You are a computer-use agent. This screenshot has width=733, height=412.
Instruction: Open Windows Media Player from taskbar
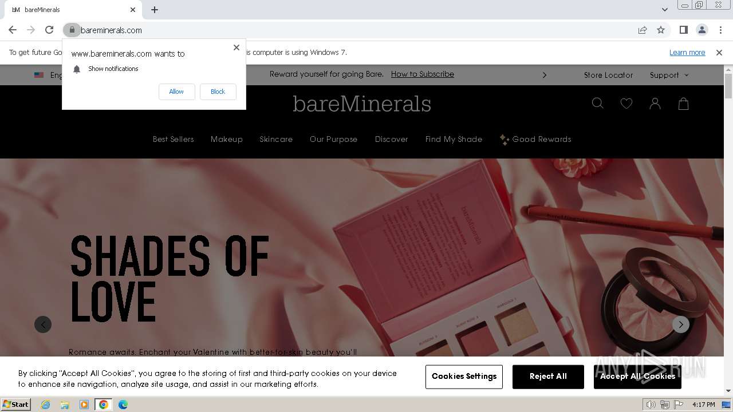coord(84,405)
